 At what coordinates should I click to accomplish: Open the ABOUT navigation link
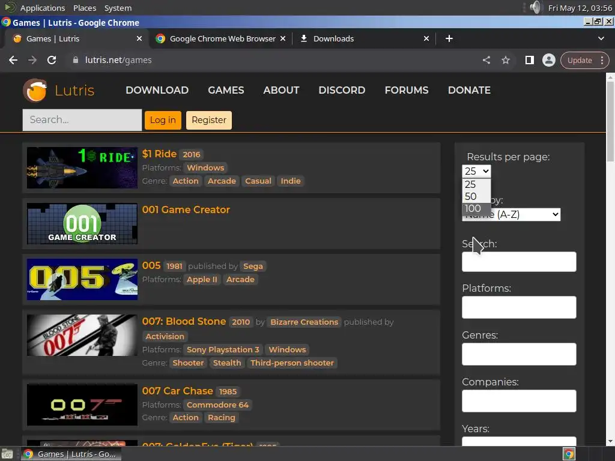[x=281, y=90]
